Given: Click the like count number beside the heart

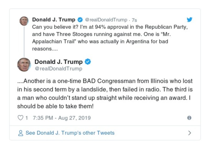Looking at the screenshot, I should point(27,118).
